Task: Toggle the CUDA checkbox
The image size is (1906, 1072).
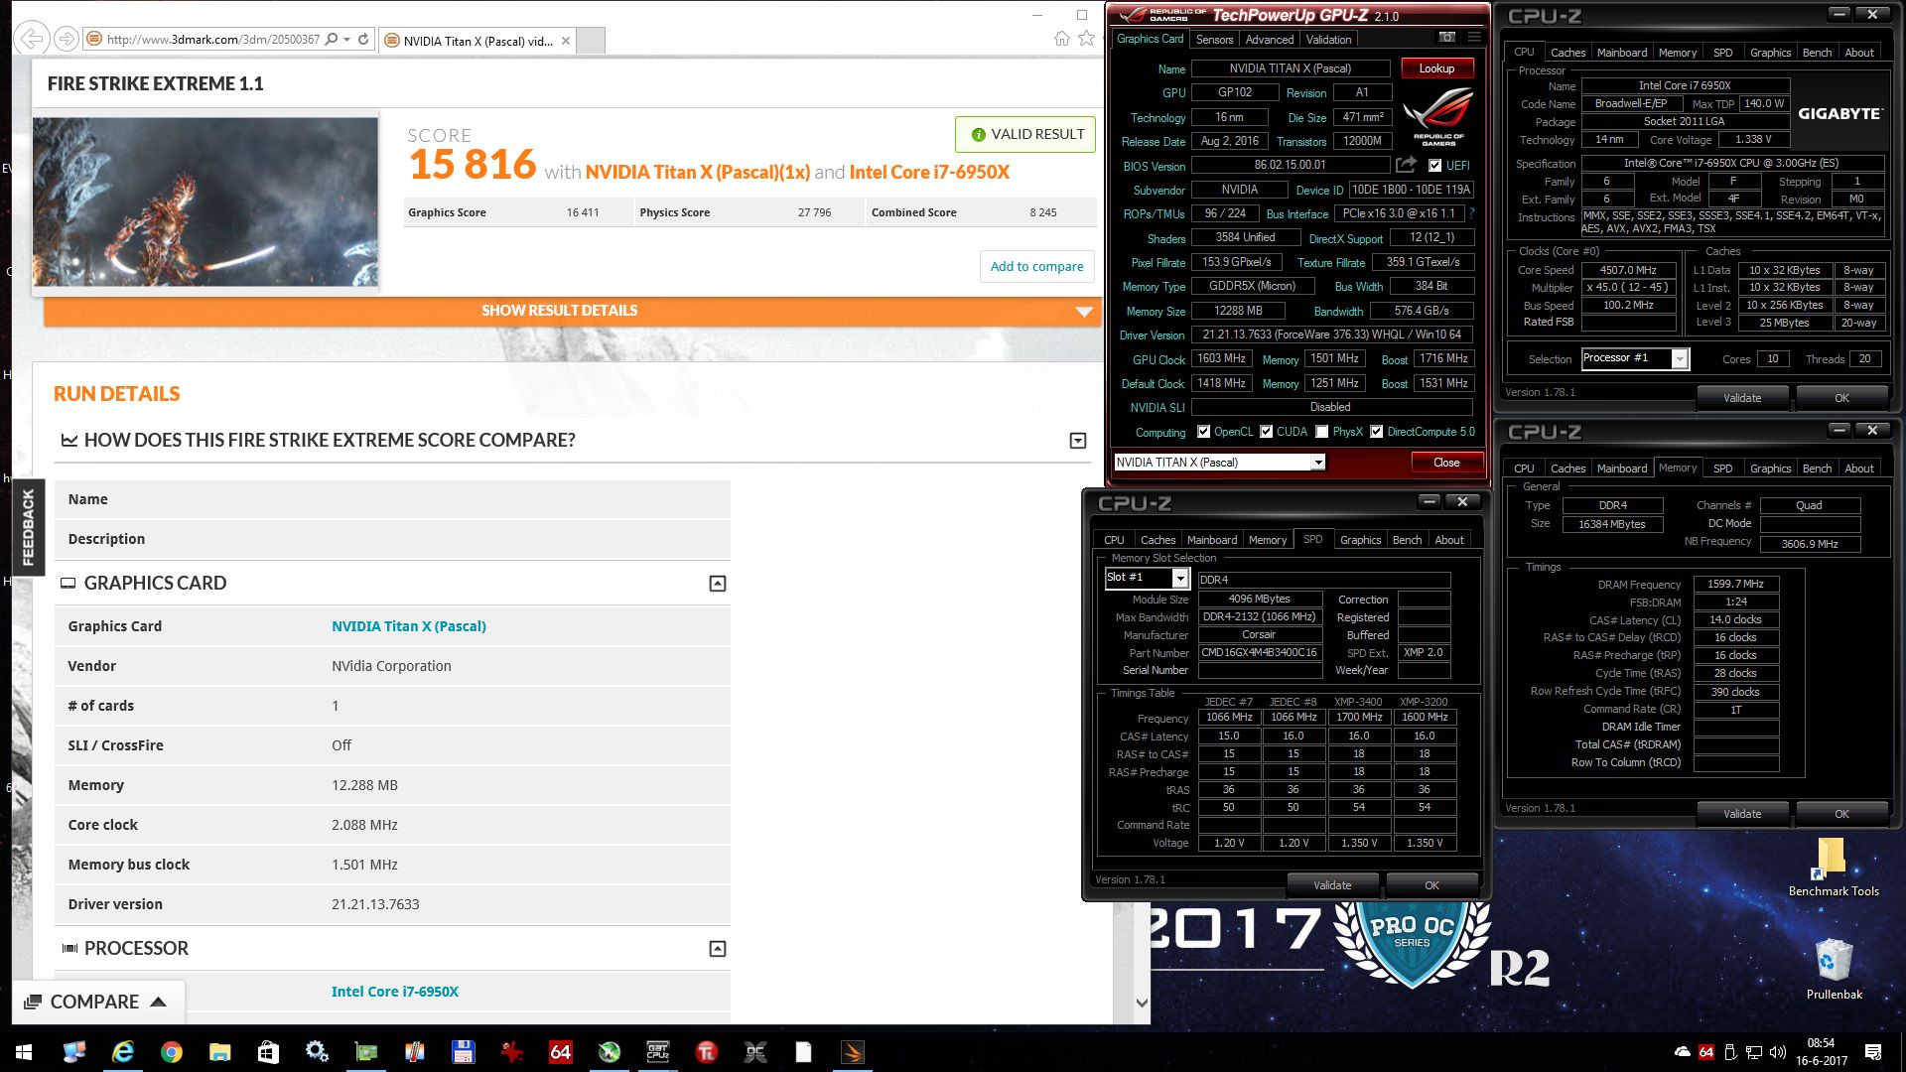Action: [1266, 432]
